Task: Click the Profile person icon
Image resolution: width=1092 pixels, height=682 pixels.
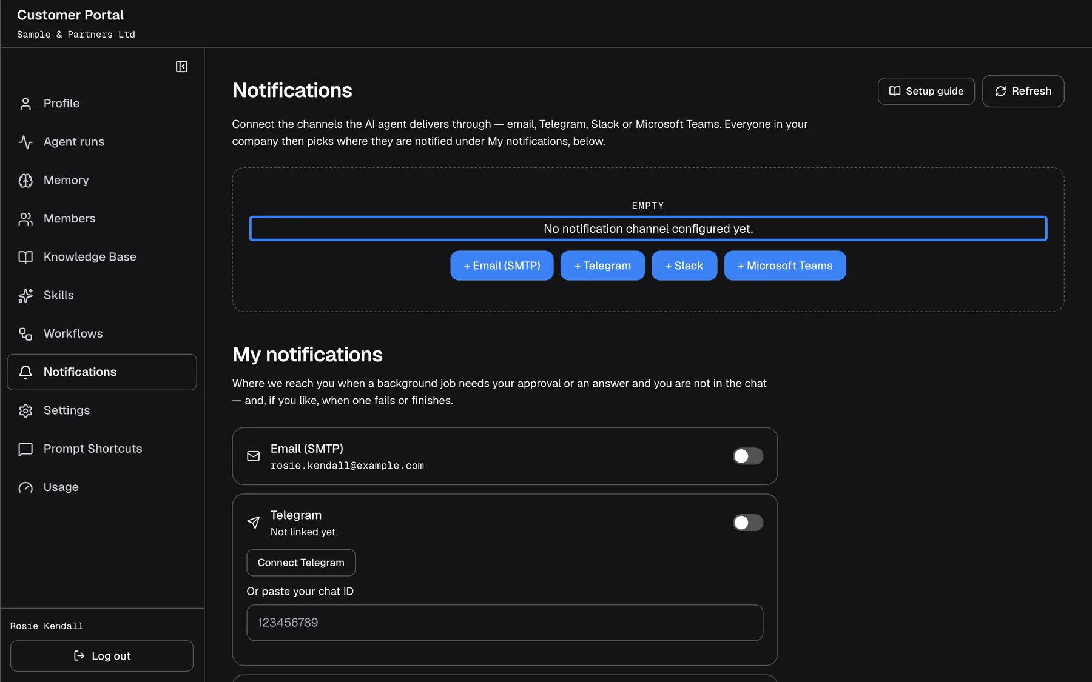Action: [x=25, y=104]
